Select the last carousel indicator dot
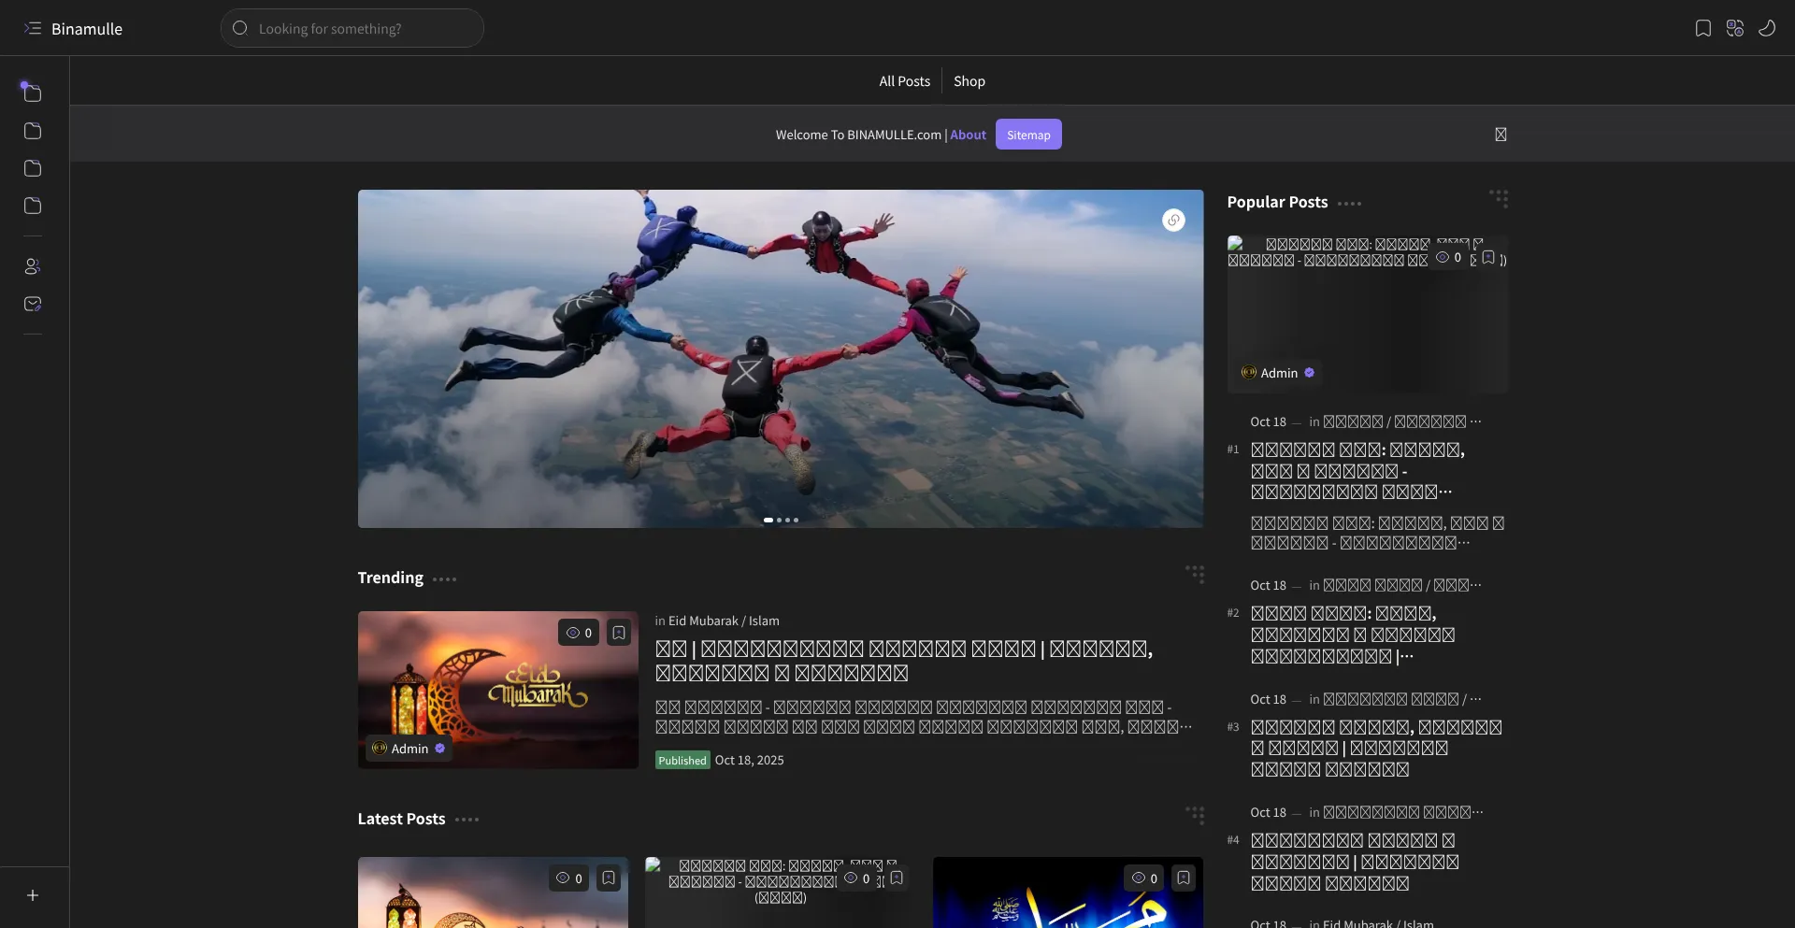The width and height of the screenshot is (1795, 928). pos(796,520)
